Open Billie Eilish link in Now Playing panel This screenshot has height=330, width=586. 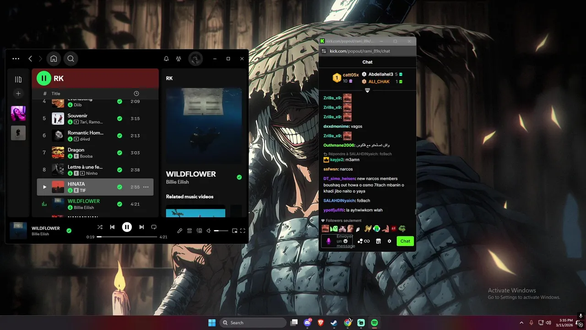click(177, 182)
